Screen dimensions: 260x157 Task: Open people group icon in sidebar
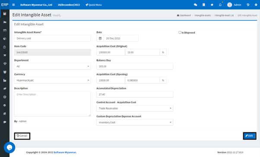pyautogui.click(x=5, y=72)
